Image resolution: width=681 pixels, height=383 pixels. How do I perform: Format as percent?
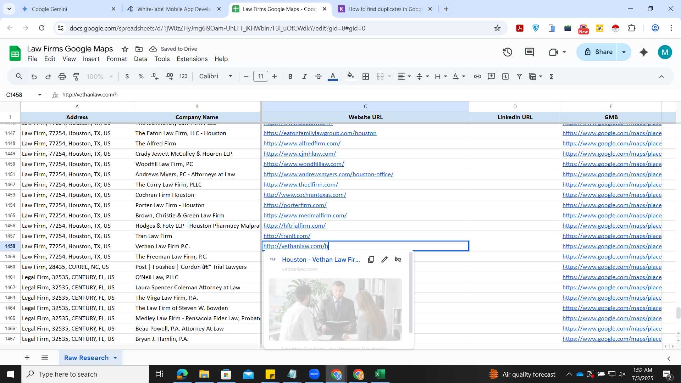(141, 76)
